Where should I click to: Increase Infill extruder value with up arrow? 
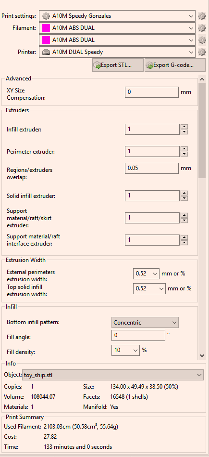point(184,127)
